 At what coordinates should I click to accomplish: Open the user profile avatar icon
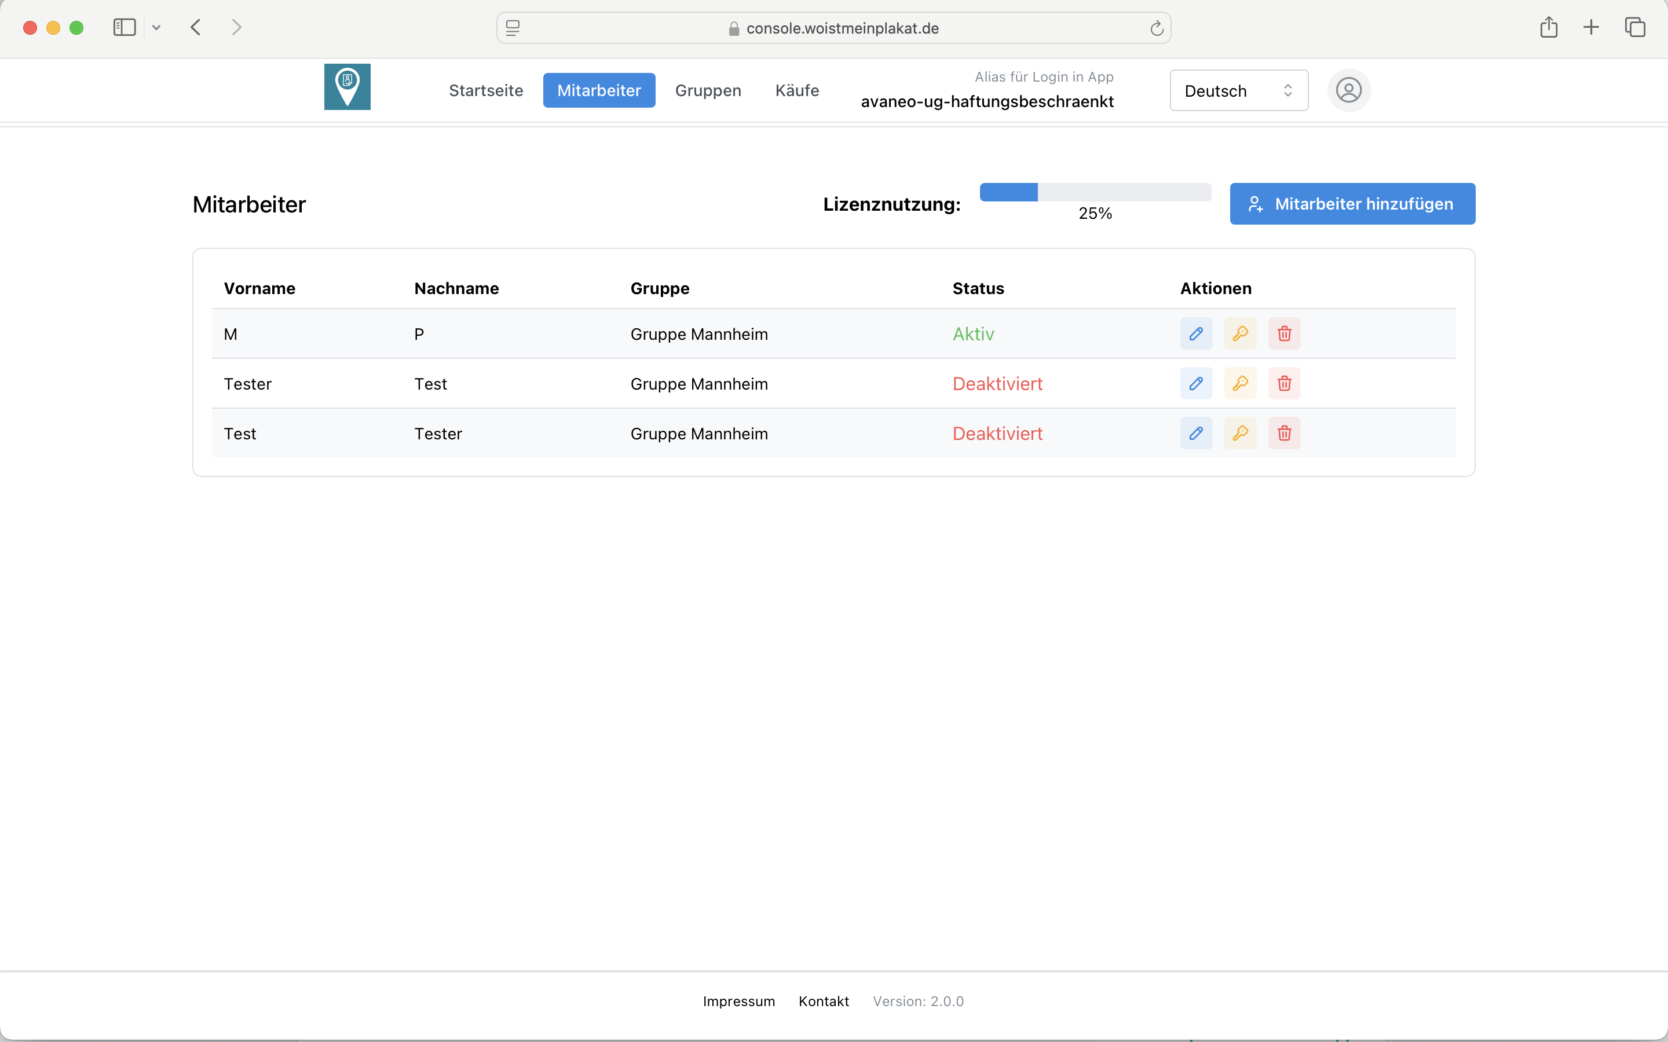(x=1348, y=90)
